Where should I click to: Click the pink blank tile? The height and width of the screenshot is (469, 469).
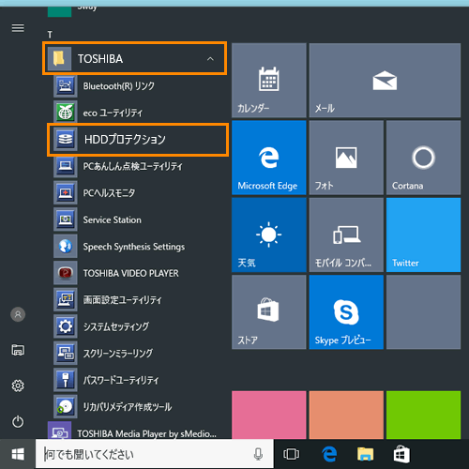click(269, 415)
